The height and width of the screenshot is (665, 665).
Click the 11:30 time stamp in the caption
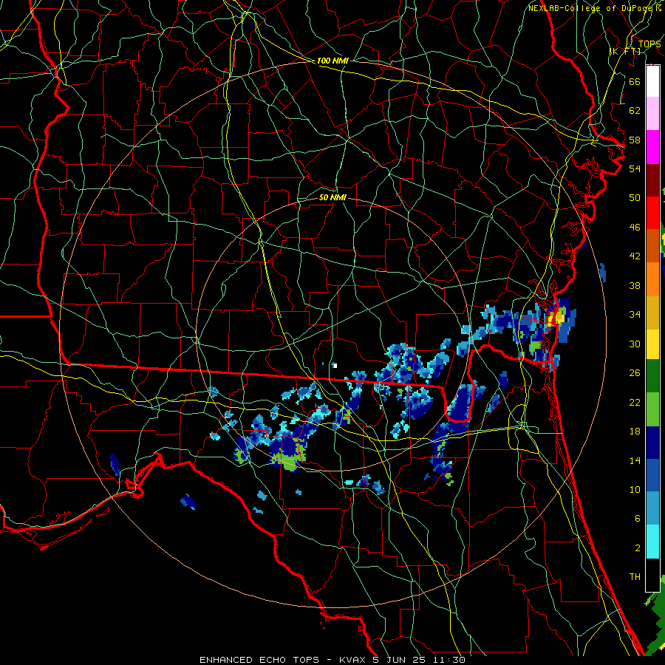449,660
